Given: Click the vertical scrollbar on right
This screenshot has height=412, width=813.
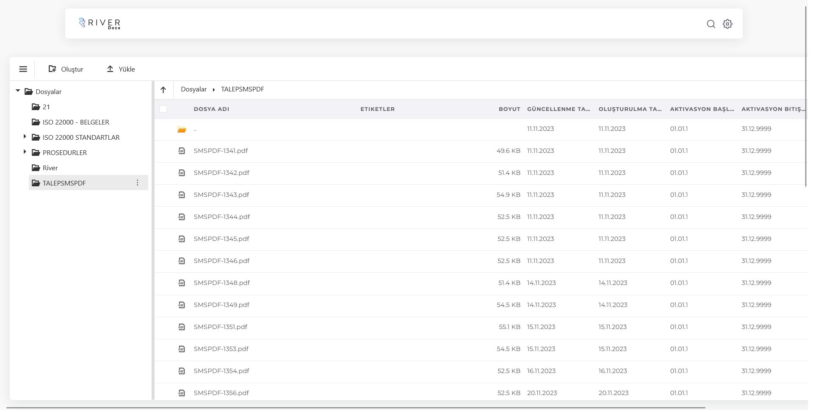Looking at the screenshot, I should point(806,97).
